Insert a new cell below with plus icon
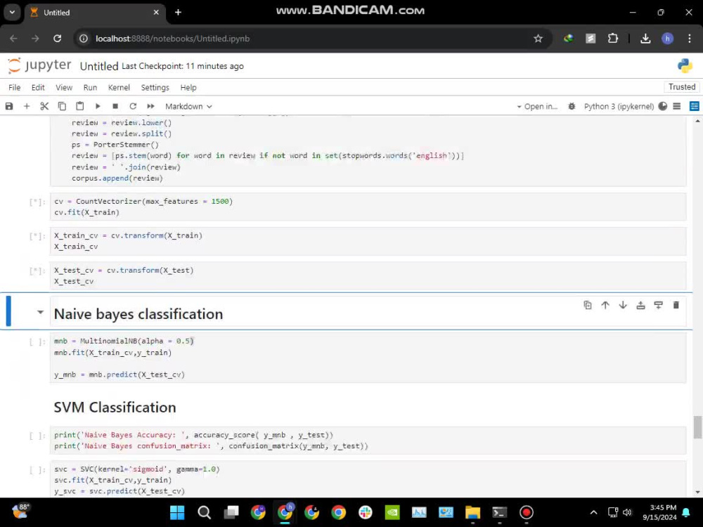703x527 pixels. pos(27,106)
